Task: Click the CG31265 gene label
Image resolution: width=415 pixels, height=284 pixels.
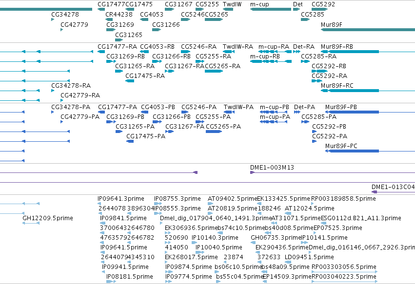Action: pos(129,35)
